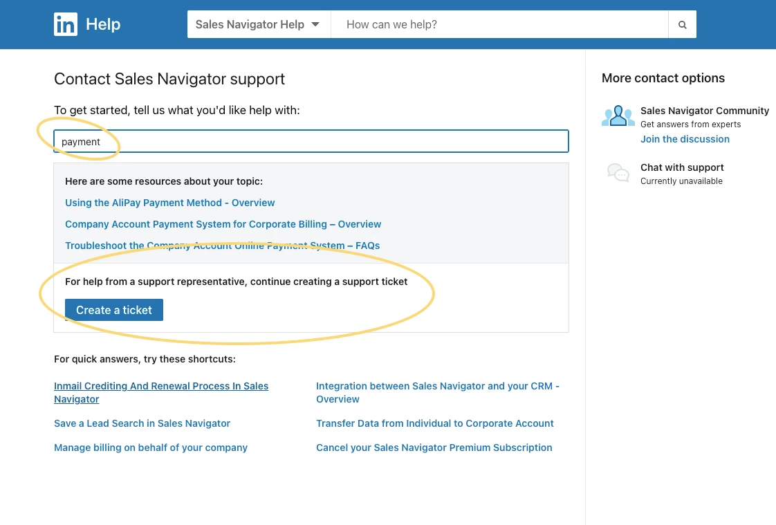The width and height of the screenshot is (776, 525).
Task: Click the 'More contact options' heading
Action: [663, 78]
